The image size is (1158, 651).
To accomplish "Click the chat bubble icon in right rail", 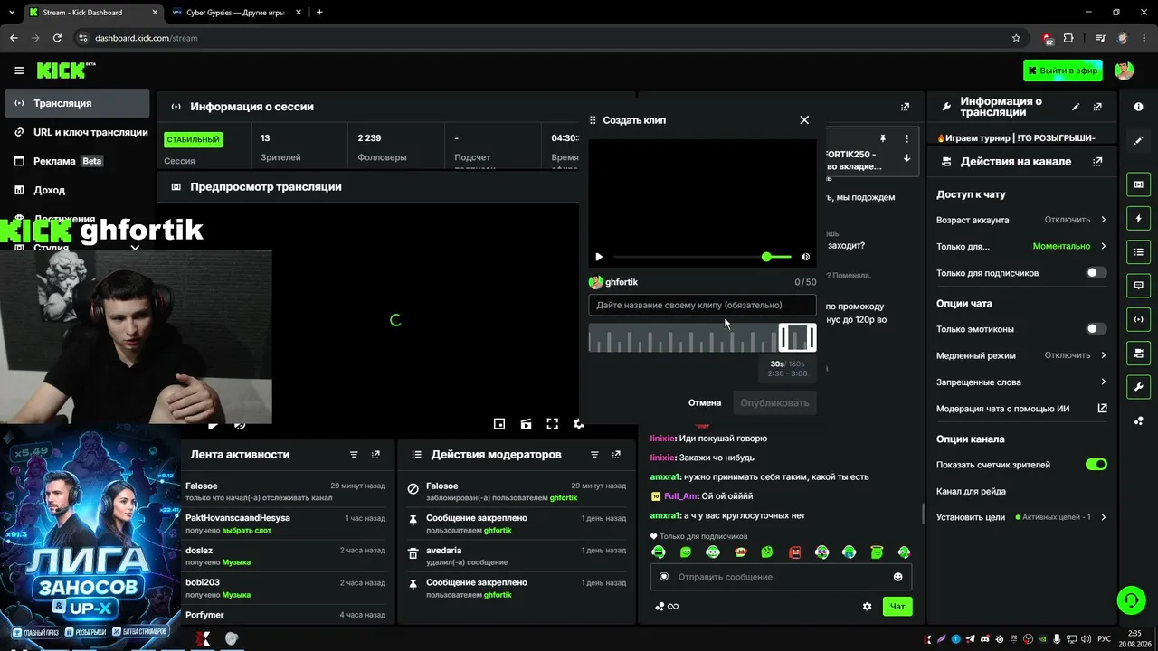I will 1138,285.
